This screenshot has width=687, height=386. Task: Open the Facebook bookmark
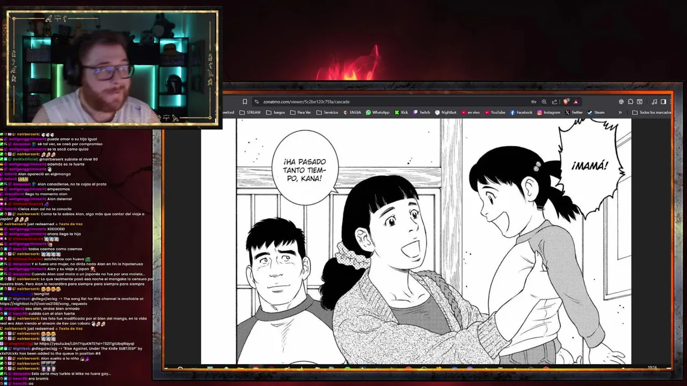[x=521, y=113]
